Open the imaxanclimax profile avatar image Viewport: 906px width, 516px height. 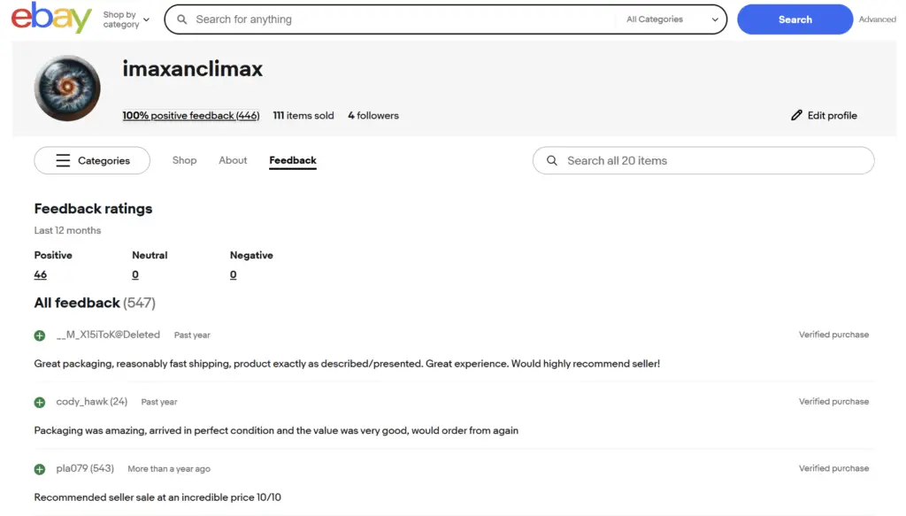click(67, 89)
